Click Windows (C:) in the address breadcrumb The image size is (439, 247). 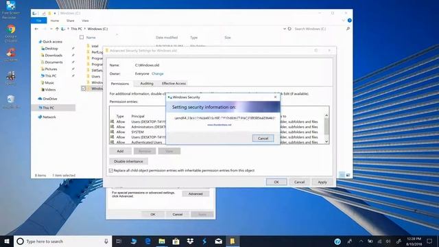(x=97, y=29)
